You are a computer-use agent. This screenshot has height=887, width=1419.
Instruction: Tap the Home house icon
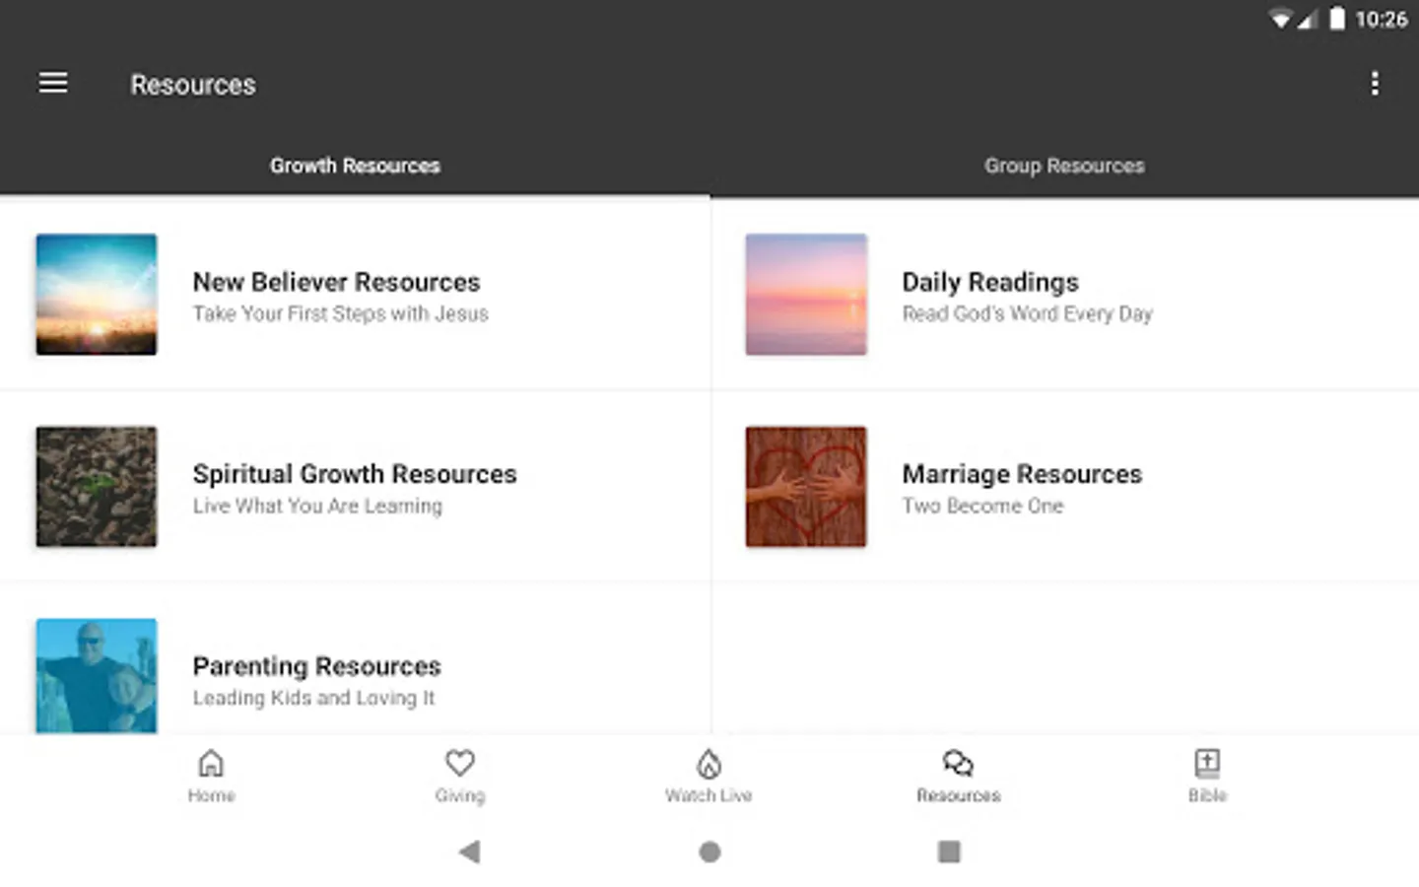pos(211,764)
